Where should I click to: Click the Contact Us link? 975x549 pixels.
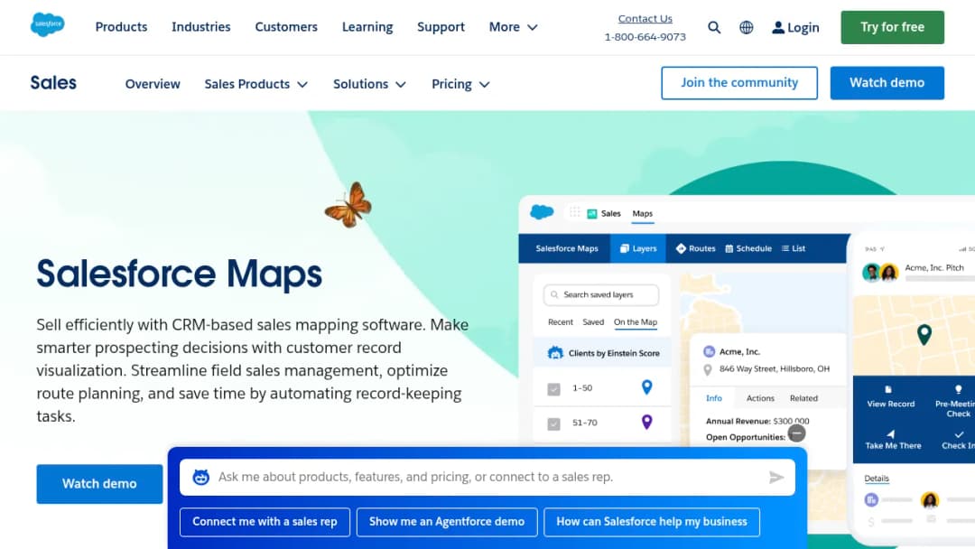click(645, 19)
